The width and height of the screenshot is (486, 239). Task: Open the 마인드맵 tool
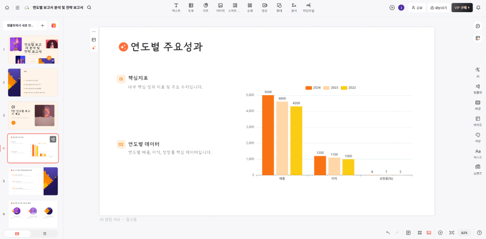(309, 8)
